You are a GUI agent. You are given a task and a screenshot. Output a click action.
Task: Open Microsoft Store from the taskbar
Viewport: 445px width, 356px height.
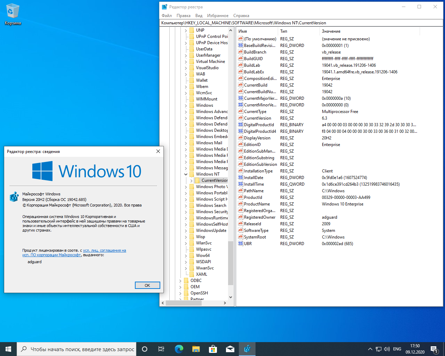point(213,349)
